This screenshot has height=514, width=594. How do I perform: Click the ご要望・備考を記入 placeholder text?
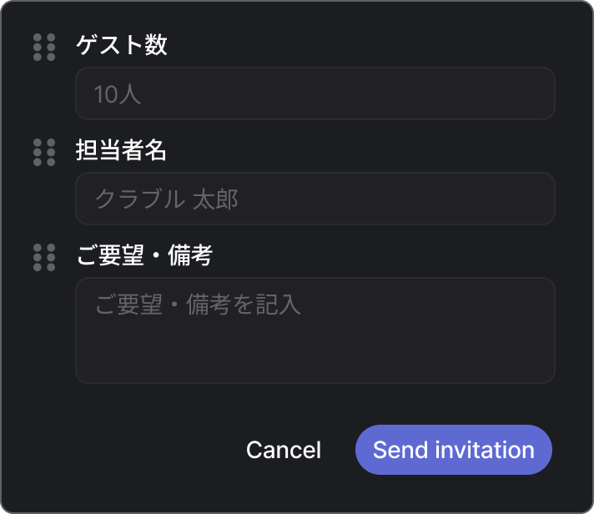197,305
